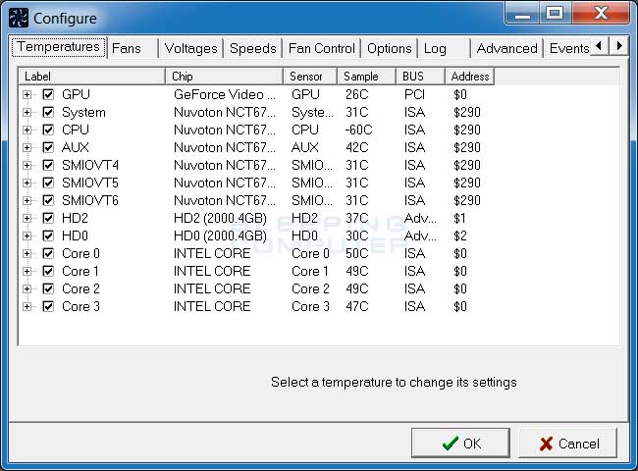The image size is (638, 471).
Task: Click the Chip column header
Action: click(x=225, y=77)
